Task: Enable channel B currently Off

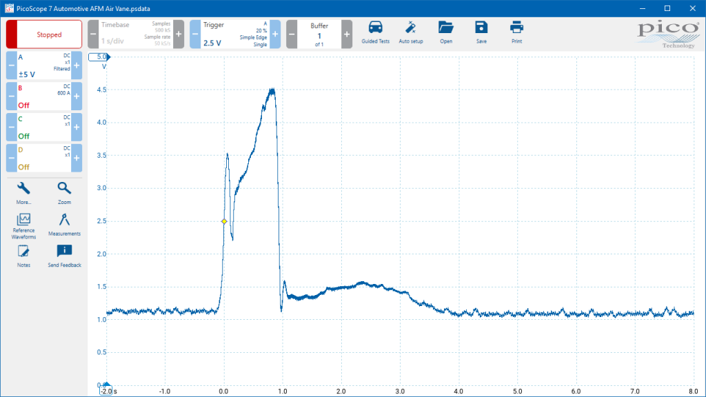Action: click(x=43, y=96)
